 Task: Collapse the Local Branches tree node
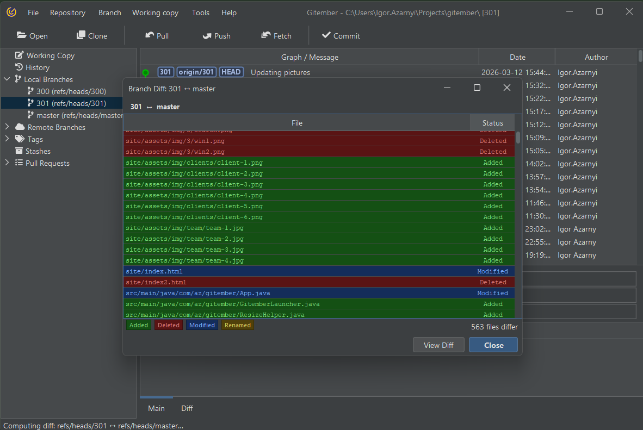point(7,79)
